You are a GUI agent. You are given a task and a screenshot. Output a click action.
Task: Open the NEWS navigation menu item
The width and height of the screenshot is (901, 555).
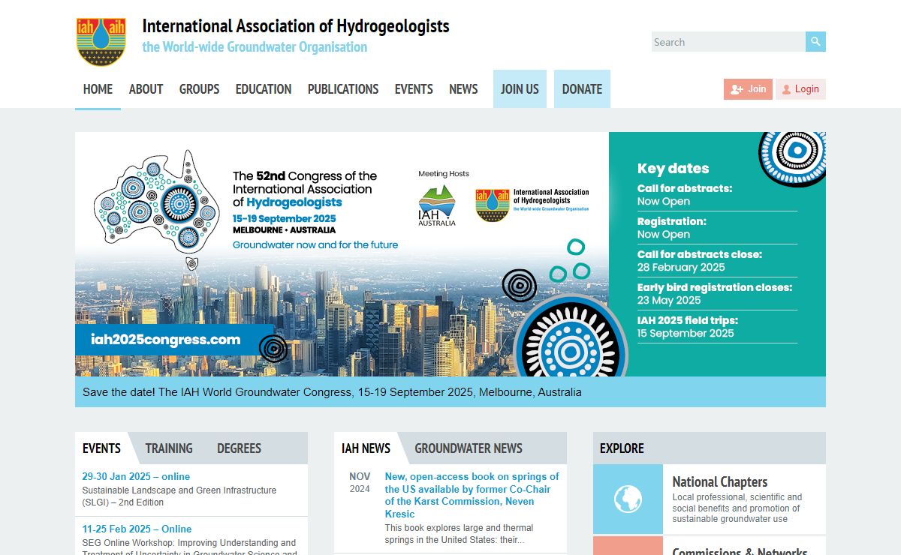coord(463,89)
